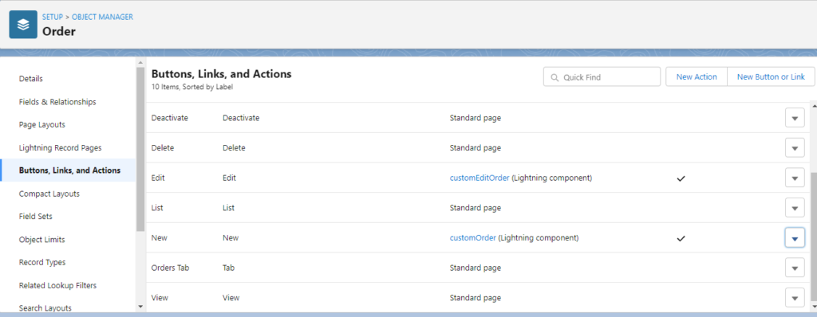Navigate to the SETUP breadcrumb link
The width and height of the screenshot is (817, 317).
pyautogui.click(x=53, y=17)
